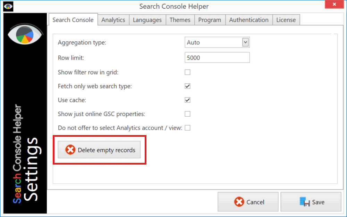The width and height of the screenshot is (347, 217).
Task: Click the Fetch only web search type label
Action: coord(95,86)
